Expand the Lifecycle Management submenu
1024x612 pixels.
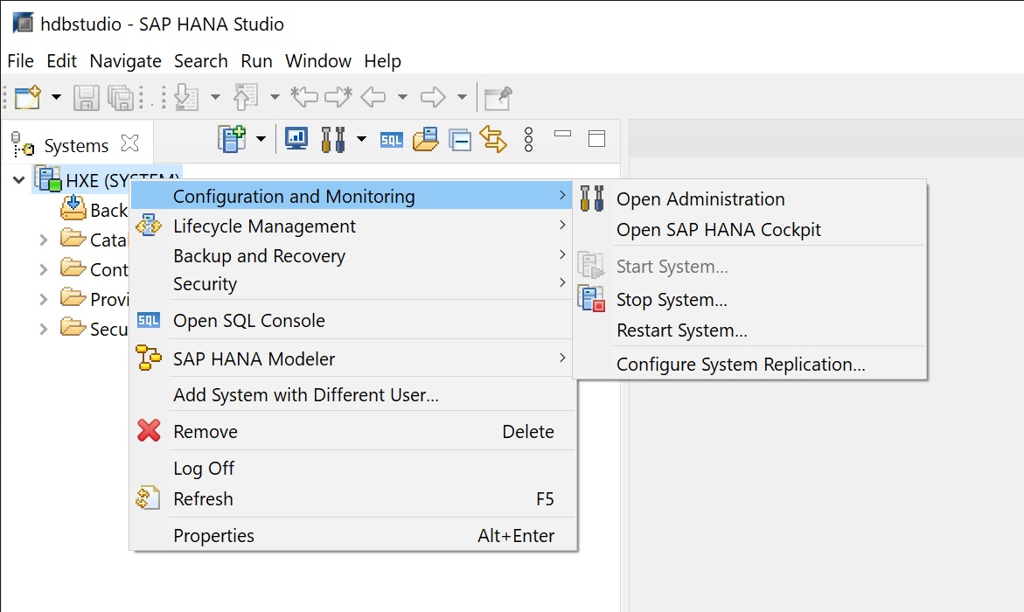click(264, 226)
